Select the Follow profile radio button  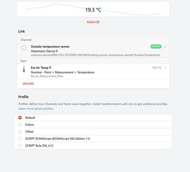pos(20,125)
